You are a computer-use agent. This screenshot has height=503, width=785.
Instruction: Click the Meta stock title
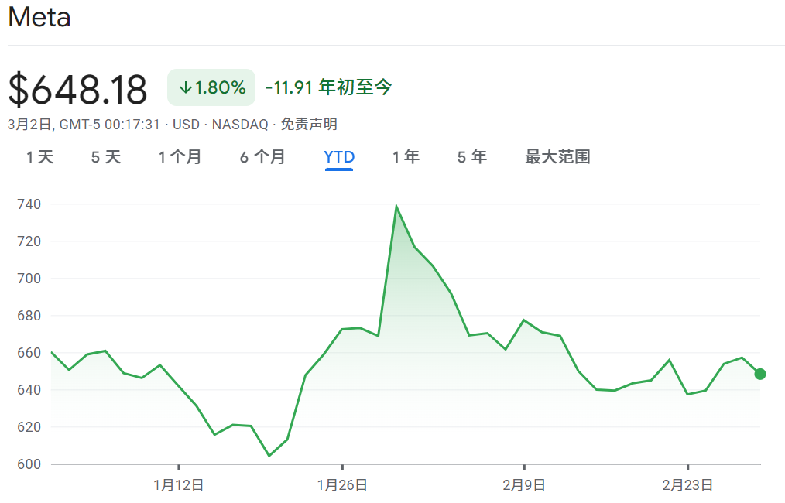point(38,17)
